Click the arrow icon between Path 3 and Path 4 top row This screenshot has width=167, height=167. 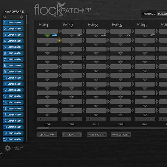(x=108, y=31)
